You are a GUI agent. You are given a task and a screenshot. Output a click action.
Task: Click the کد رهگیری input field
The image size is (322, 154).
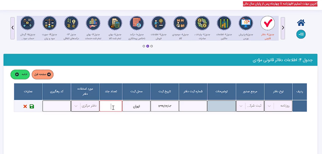pos(57,106)
